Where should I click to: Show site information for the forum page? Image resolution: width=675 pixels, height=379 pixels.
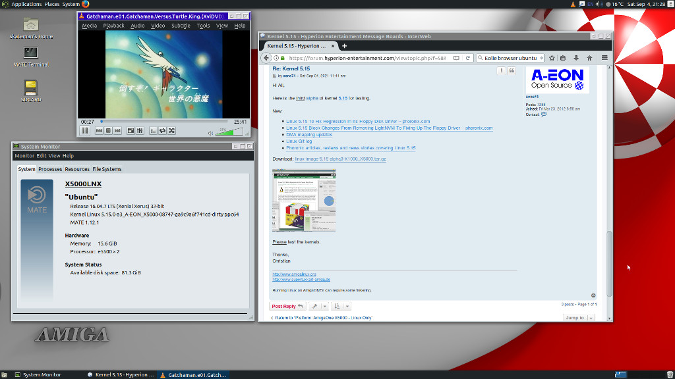276,58
